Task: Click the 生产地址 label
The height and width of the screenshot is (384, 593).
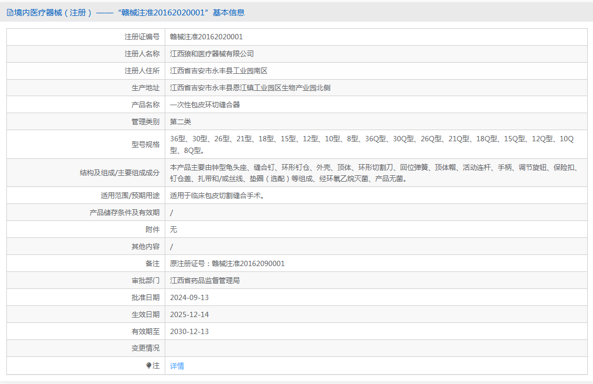Action: click(x=146, y=88)
